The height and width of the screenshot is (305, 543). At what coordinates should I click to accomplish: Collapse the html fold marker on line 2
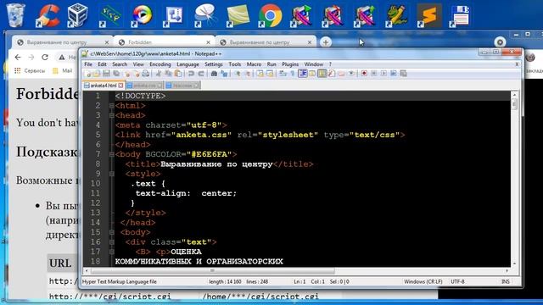[111, 106]
